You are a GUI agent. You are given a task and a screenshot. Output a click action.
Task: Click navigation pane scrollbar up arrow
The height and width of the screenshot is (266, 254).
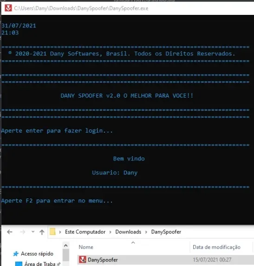pyautogui.click(x=66, y=246)
